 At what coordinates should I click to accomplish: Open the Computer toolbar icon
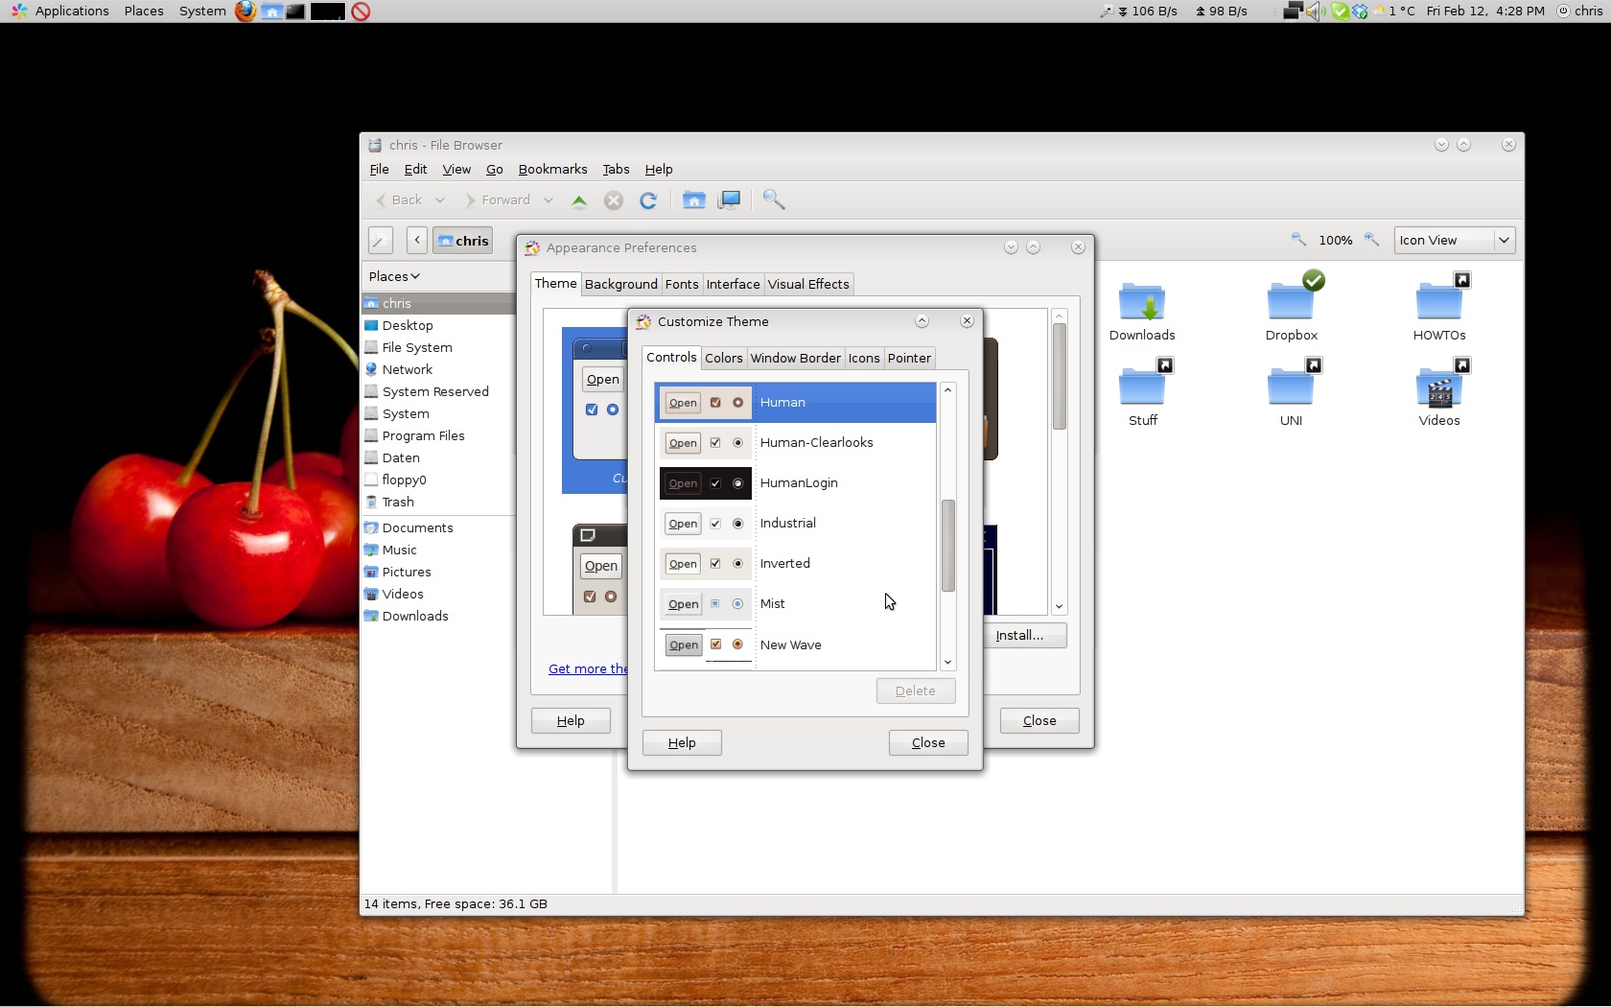(730, 199)
